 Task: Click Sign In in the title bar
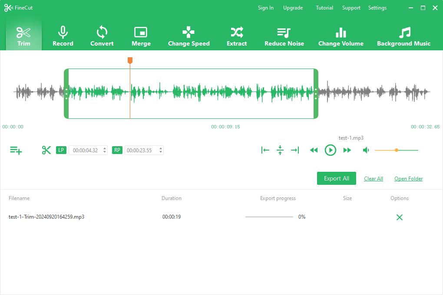coord(265,8)
